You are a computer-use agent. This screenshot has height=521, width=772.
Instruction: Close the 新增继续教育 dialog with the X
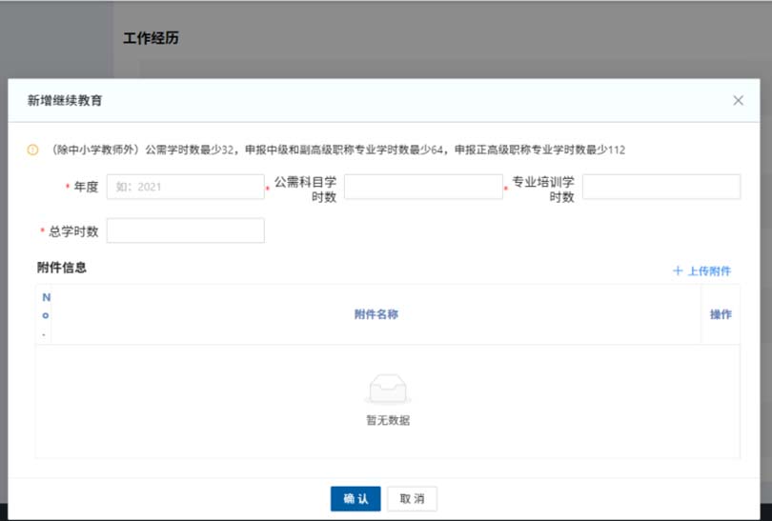pos(738,100)
